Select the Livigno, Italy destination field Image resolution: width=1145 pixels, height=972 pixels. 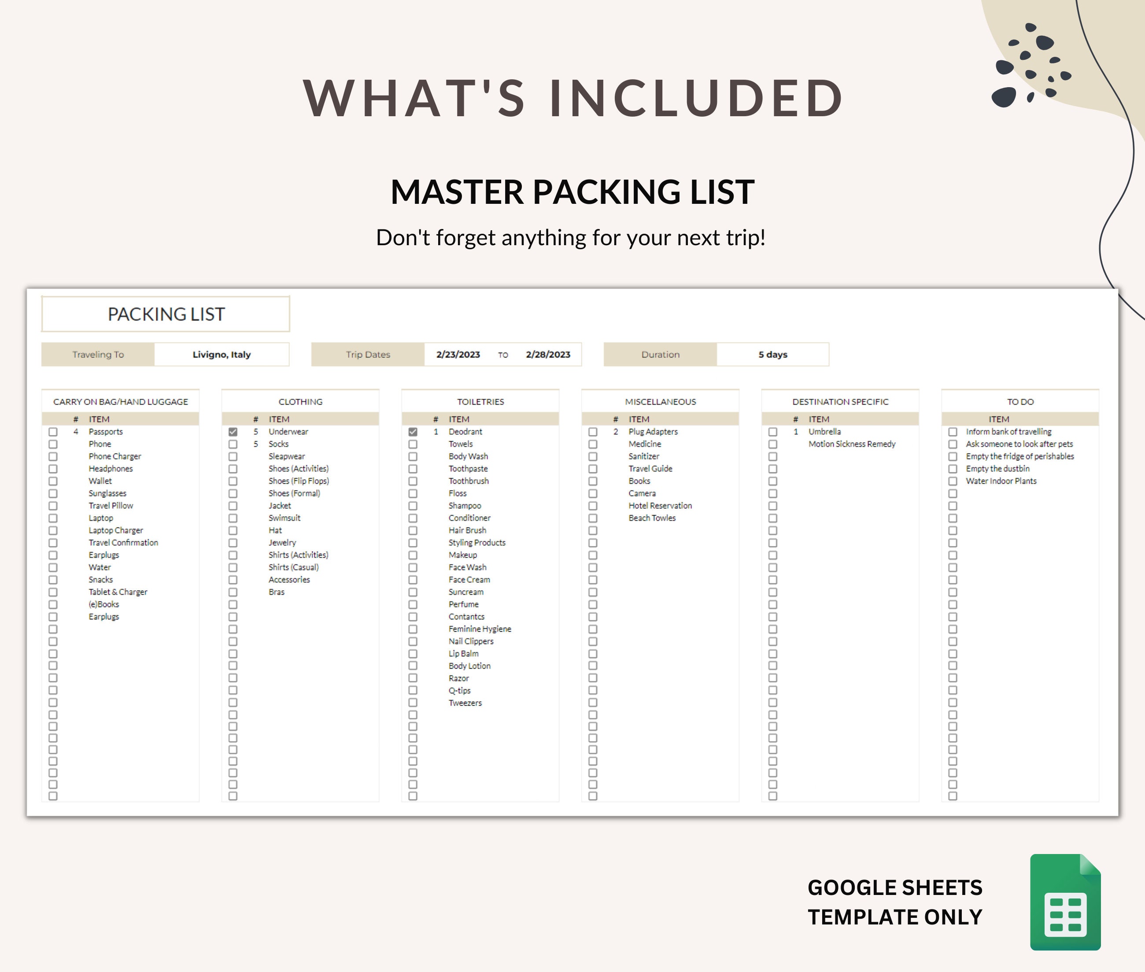pos(223,354)
